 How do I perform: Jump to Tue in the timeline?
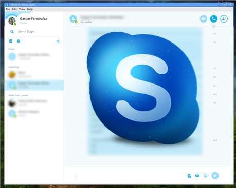[x=214, y=103]
